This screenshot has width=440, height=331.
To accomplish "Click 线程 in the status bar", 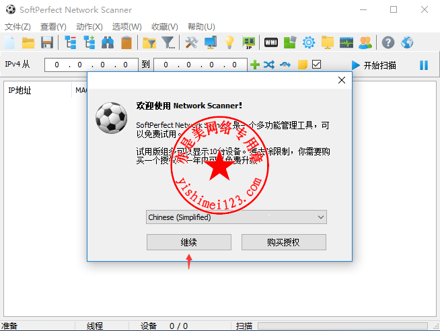I will [x=95, y=326].
